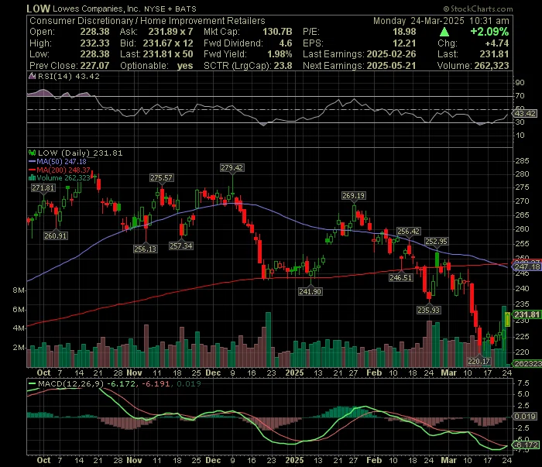Click the 220.17 lowest price label
Viewport: 542px width, 467px height.
[479, 361]
